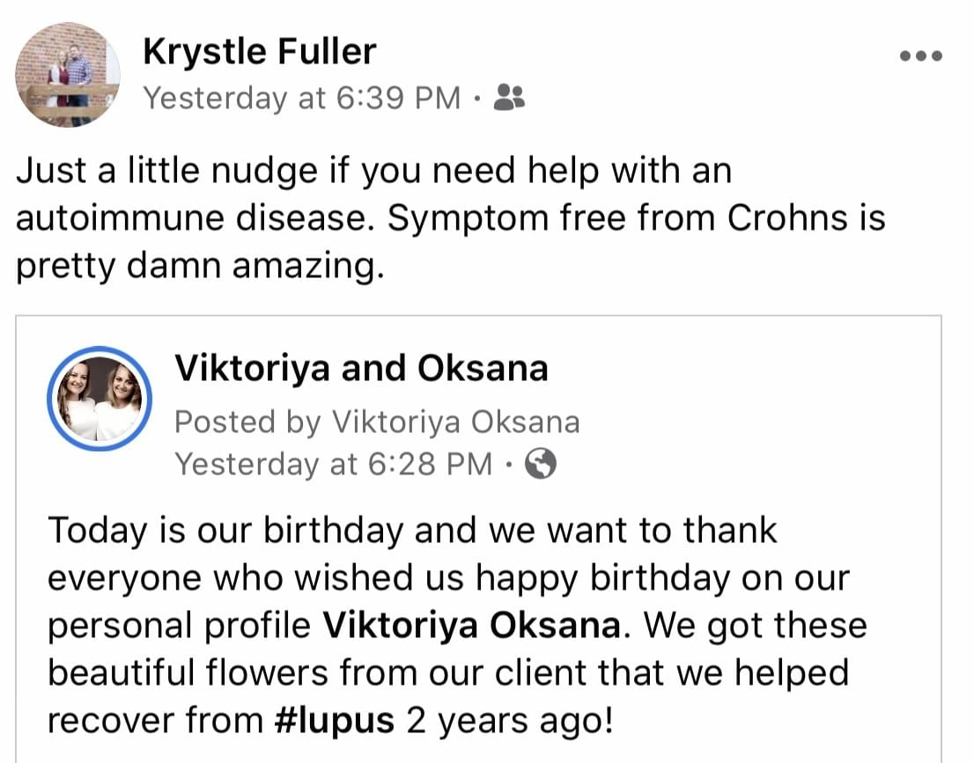Open the 'Viktoriya and Oksana' page name
The image size is (974, 763).
[x=362, y=368]
